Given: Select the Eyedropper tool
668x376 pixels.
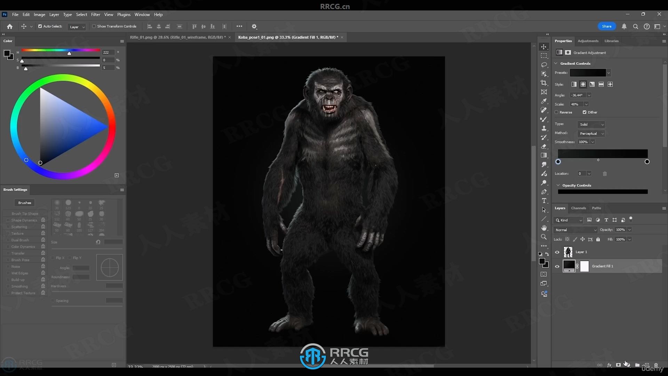Looking at the screenshot, I should click(544, 101).
